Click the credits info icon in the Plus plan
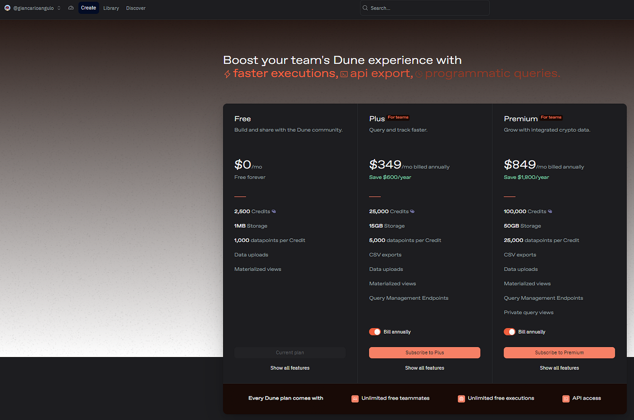Screen dimensions: 634x420 click(412, 212)
